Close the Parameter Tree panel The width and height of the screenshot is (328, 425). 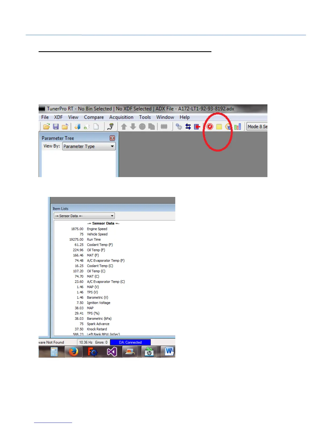(112, 138)
